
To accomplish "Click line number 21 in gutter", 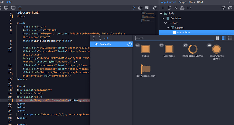I will (x=10, y=100).
